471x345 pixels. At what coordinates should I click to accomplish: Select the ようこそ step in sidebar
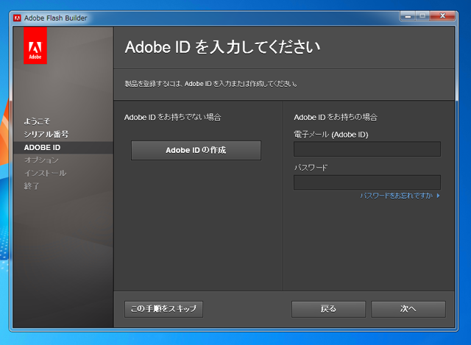pos(37,121)
